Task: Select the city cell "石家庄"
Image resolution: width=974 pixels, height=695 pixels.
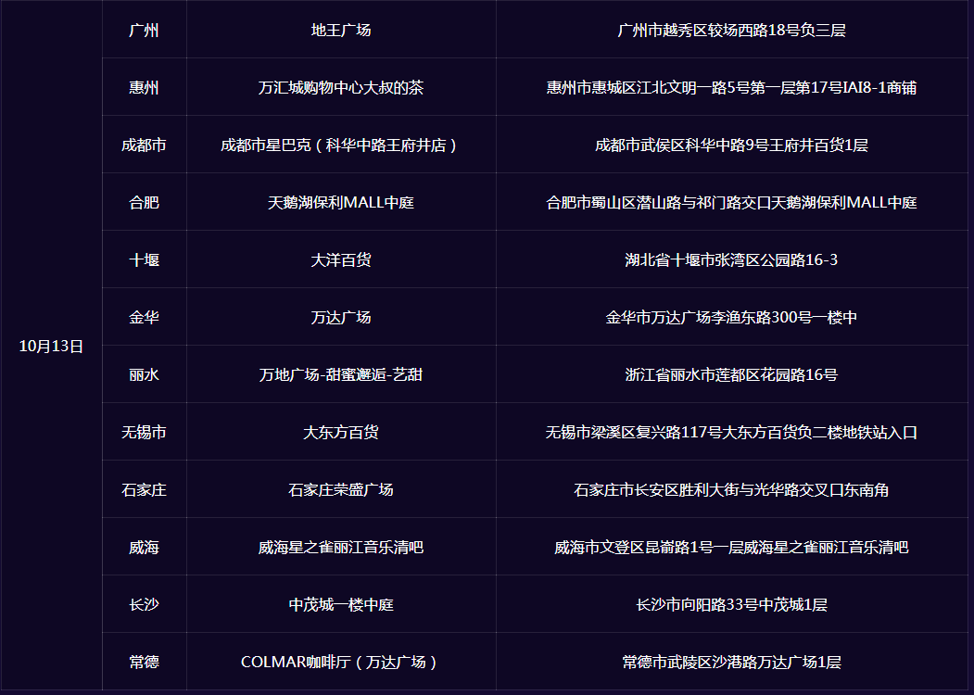Action: [x=145, y=489]
